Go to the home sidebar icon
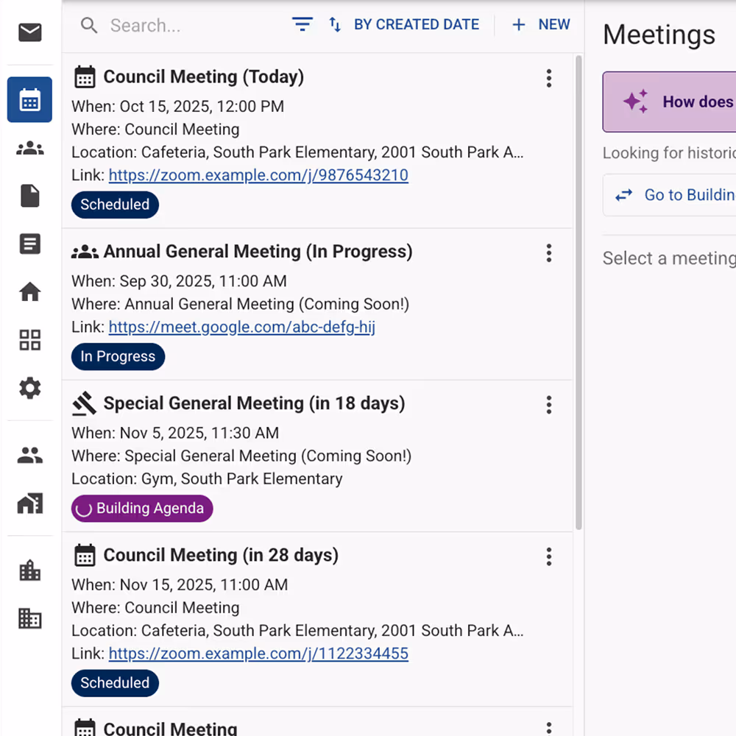Image resolution: width=736 pixels, height=736 pixels. pos(30,292)
